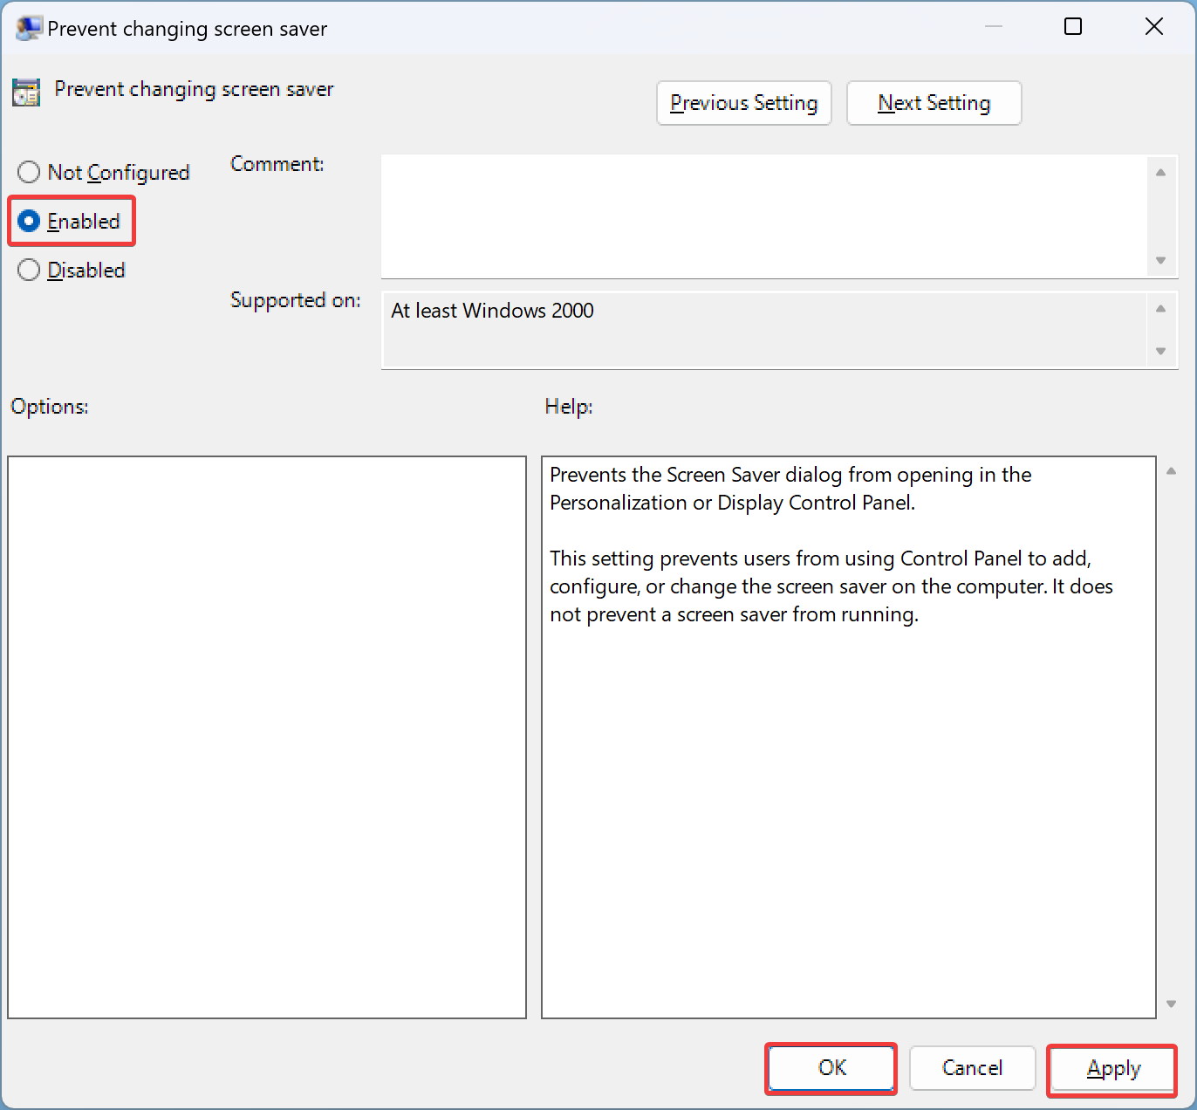Click the title bar window icon
Screen dimensions: 1197x1110
point(29,28)
